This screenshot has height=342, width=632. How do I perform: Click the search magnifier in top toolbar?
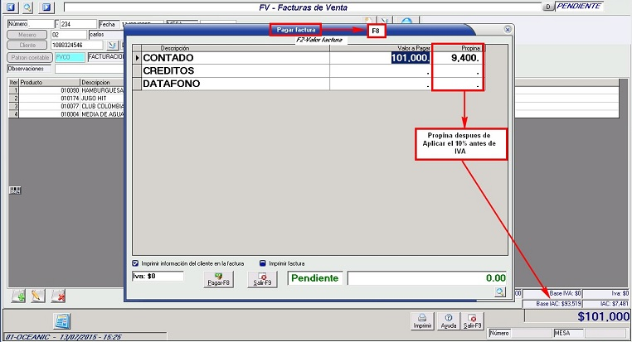pos(27,7)
